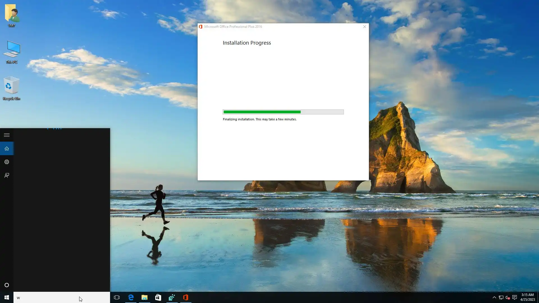
Task: Show hidden system tray icons
Action: tap(494, 297)
